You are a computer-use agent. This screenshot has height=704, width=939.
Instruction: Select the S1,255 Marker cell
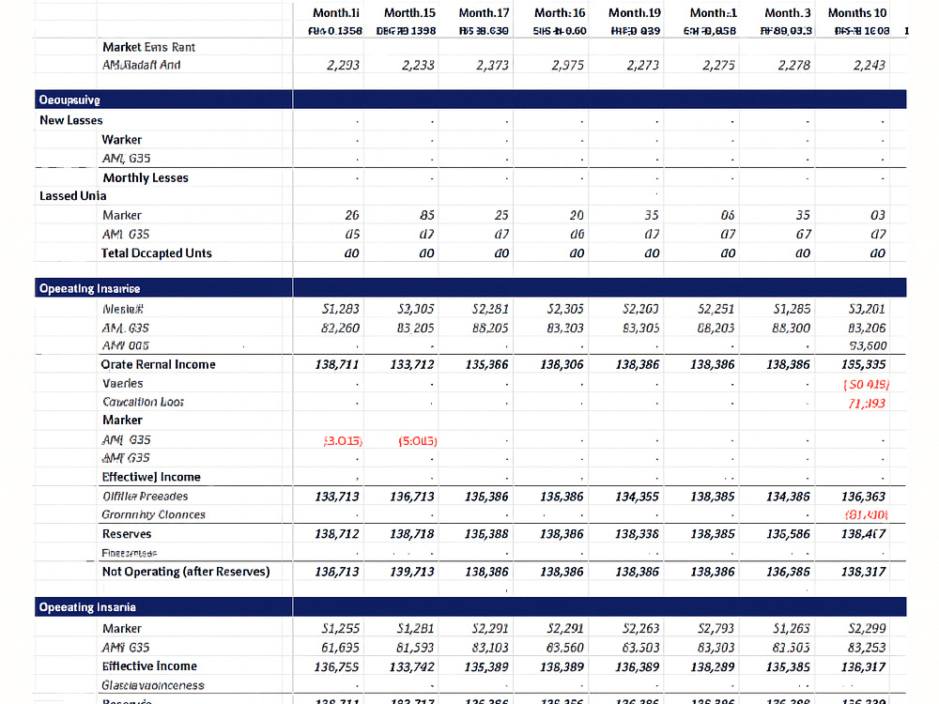tap(340, 629)
